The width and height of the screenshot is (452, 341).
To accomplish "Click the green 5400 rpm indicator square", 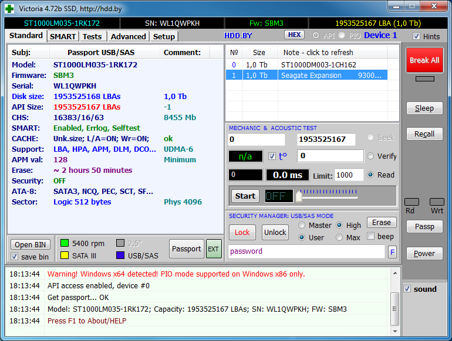I will coord(65,243).
